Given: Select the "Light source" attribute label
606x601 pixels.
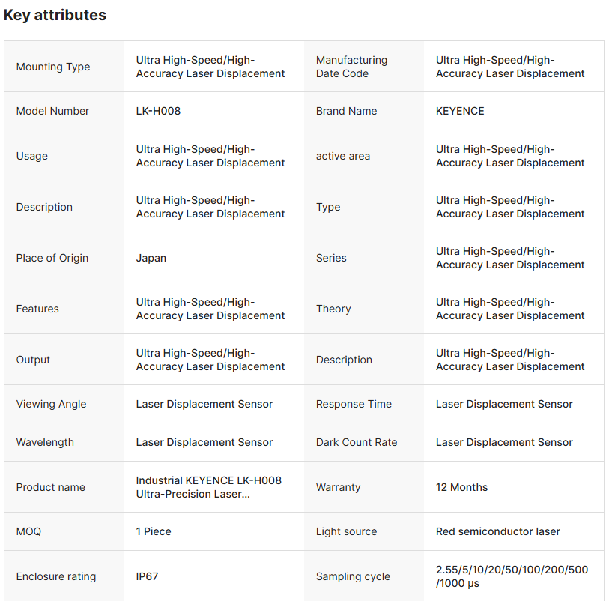Looking at the screenshot, I should click(346, 531).
